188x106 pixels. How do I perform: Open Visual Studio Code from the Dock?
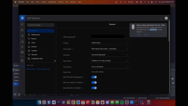(x=54, y=102)
